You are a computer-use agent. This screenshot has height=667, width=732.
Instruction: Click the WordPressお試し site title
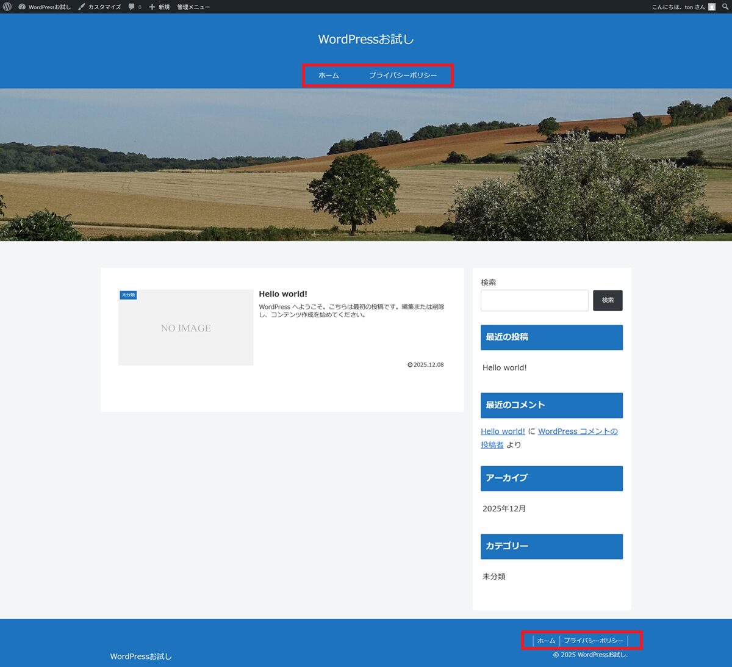click(x=366, y=39)
